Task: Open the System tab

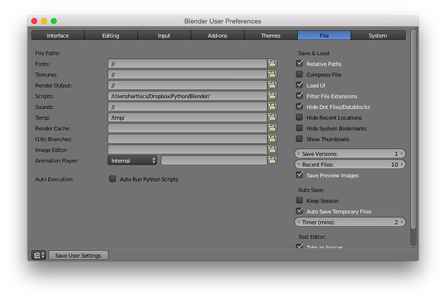Action: click(378, 36)
